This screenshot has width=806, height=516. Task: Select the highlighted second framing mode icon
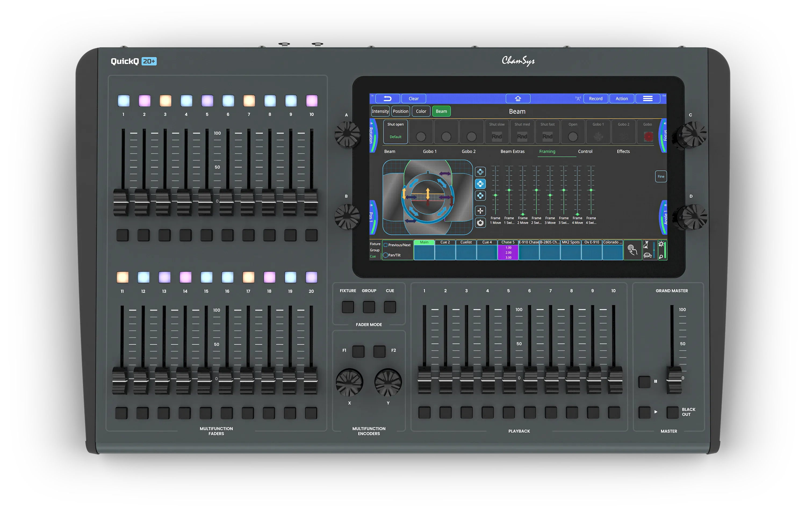click(480, 184)
